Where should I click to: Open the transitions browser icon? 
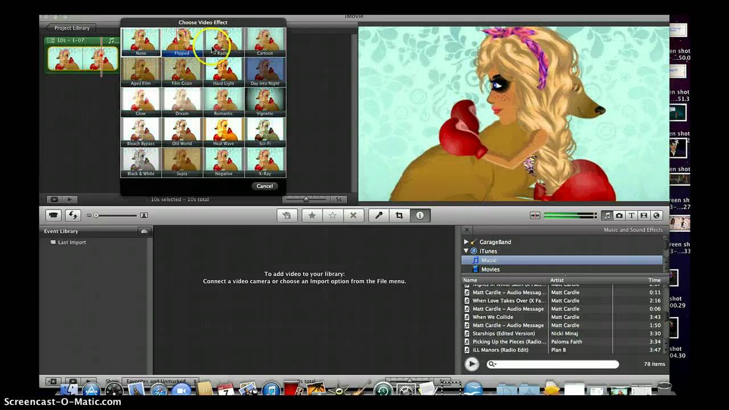click(644, 216)
